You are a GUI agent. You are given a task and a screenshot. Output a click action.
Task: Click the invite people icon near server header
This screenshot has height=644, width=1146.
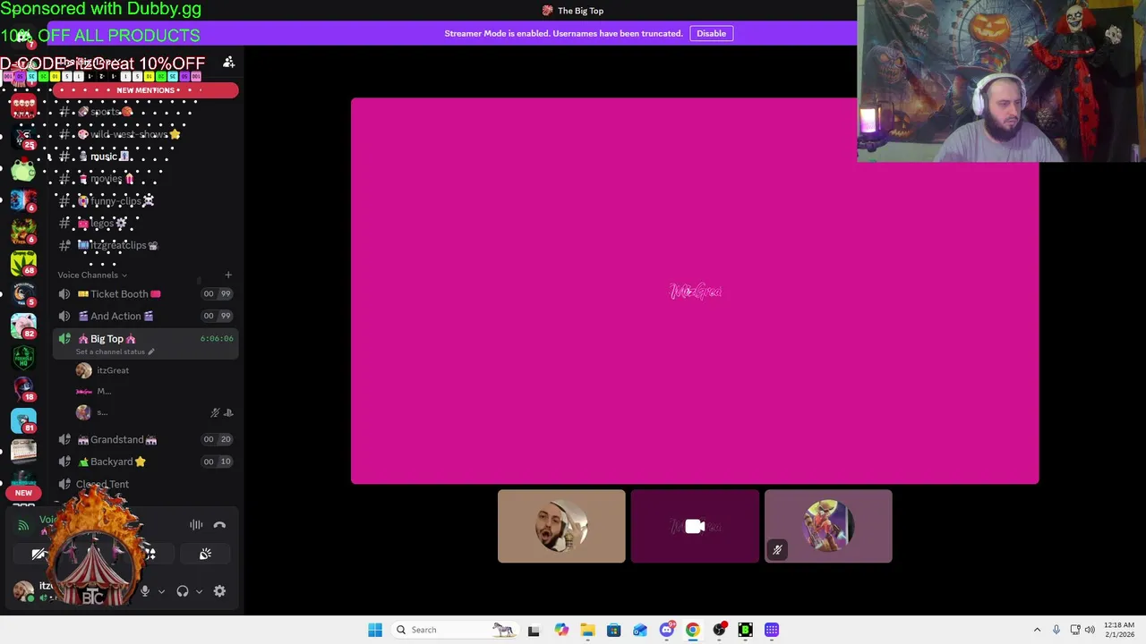click(228, 62)
